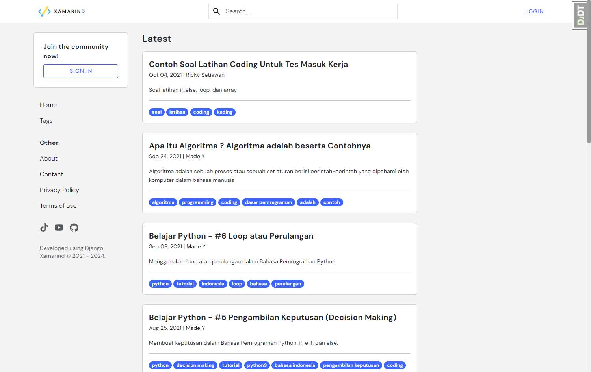591x372 pixels.
Task: Open Belajar Python #5 Pengambilan Keputusan article
Action: [x=273, y=317]
